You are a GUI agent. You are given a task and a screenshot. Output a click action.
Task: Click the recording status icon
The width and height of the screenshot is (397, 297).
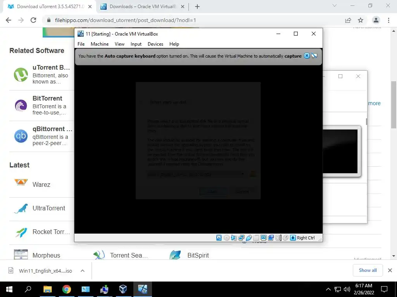pos(271,238)
